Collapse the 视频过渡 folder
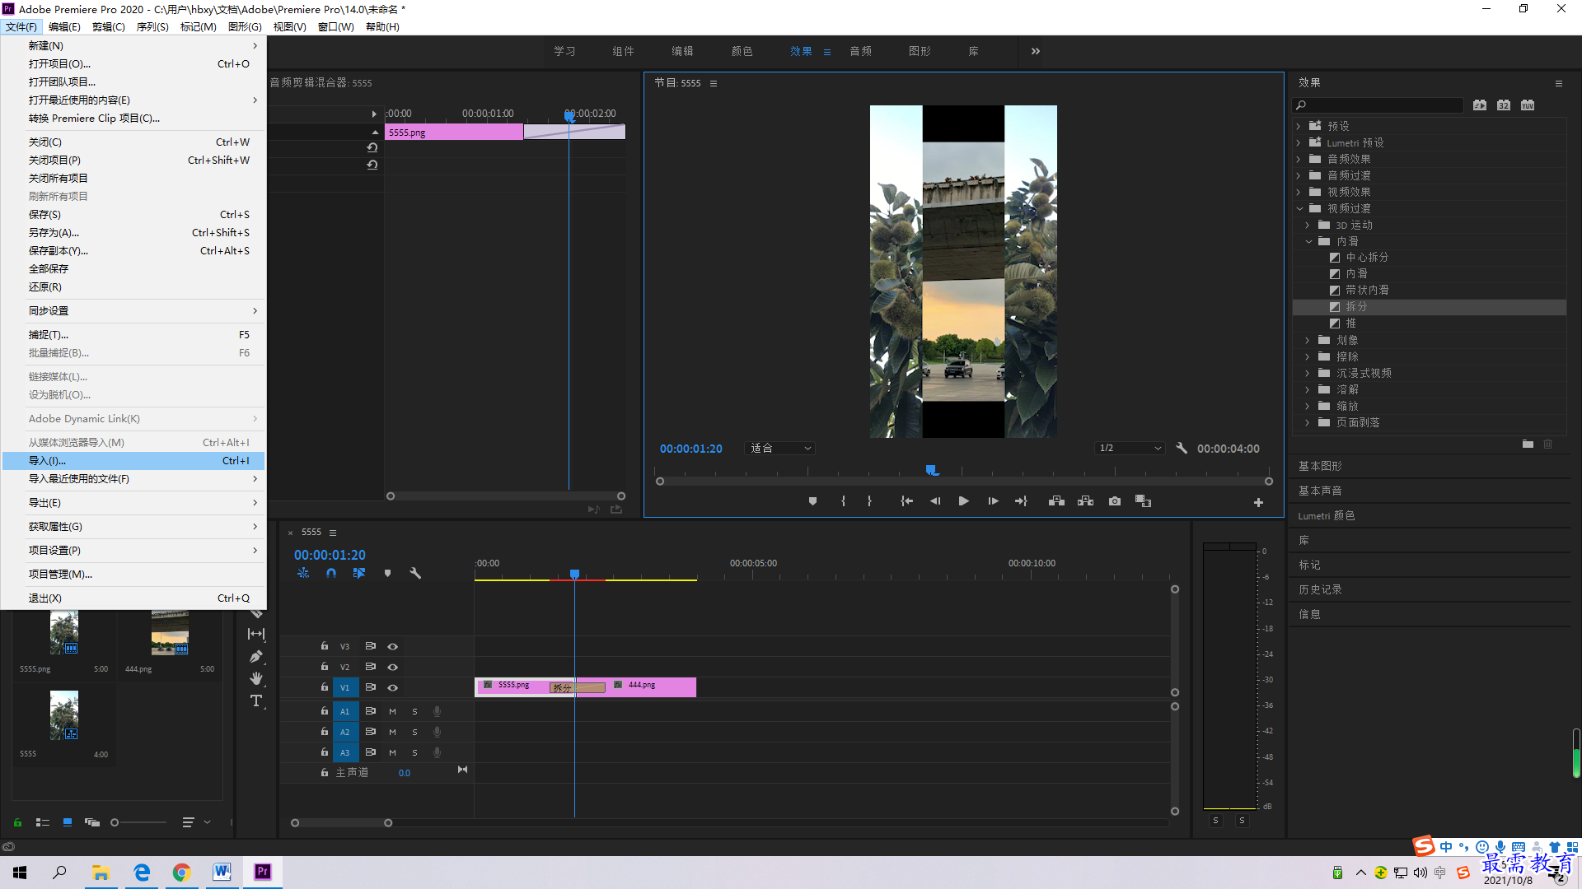Image resolution: width=1582 pixels, height=889 pixels. click(x=1299, y=208)
